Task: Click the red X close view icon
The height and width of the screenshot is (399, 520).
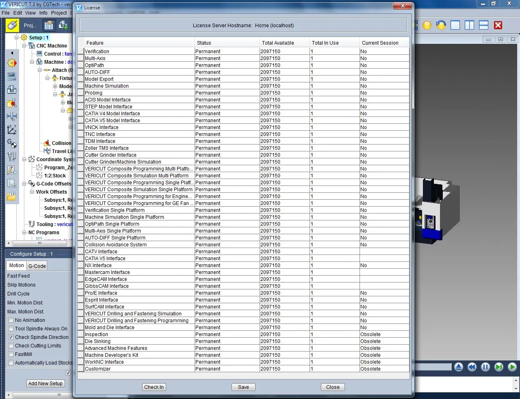Action: point(498,25)
